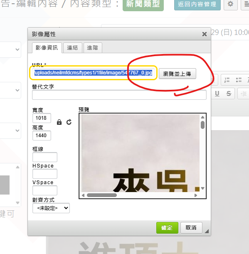Focus the URL input field
Viewport: 249px width, 254px height.
93,73
